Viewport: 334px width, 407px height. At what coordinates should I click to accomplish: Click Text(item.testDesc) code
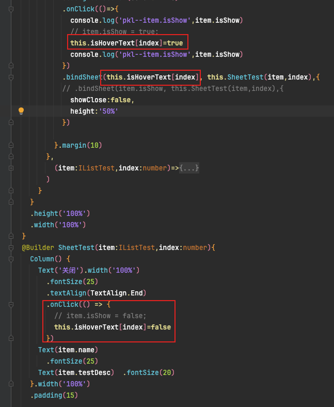coord(76,372)
